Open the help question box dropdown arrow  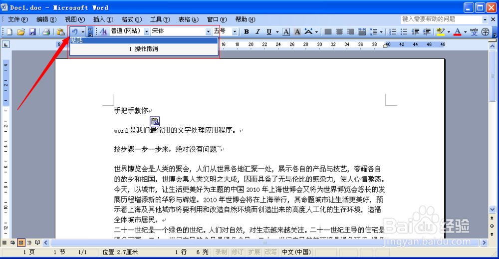(485, 20)
